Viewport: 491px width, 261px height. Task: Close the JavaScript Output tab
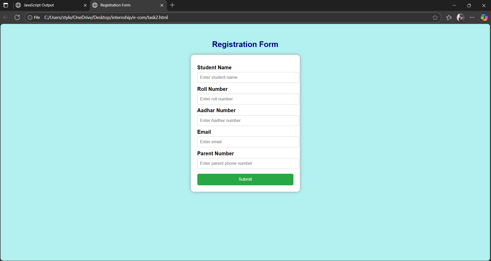(x=85, y=5)
